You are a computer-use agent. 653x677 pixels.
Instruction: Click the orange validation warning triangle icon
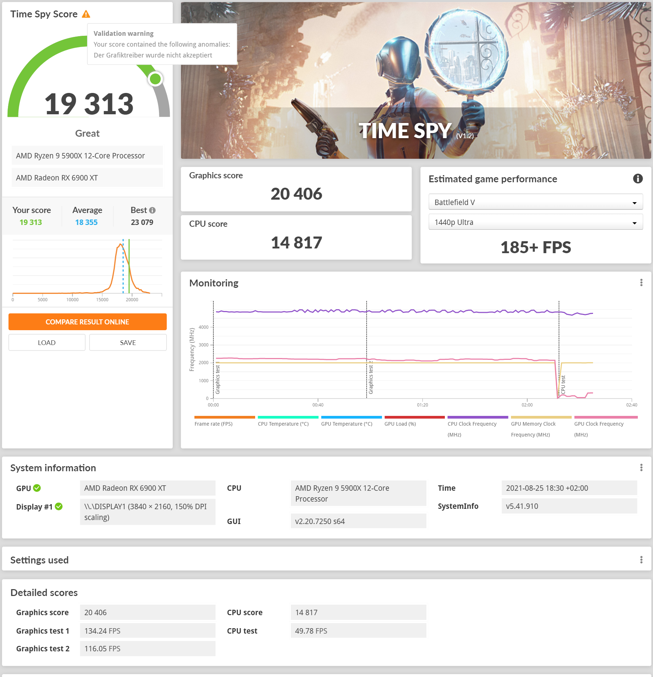pyautogui.click(x=86, y=14)
